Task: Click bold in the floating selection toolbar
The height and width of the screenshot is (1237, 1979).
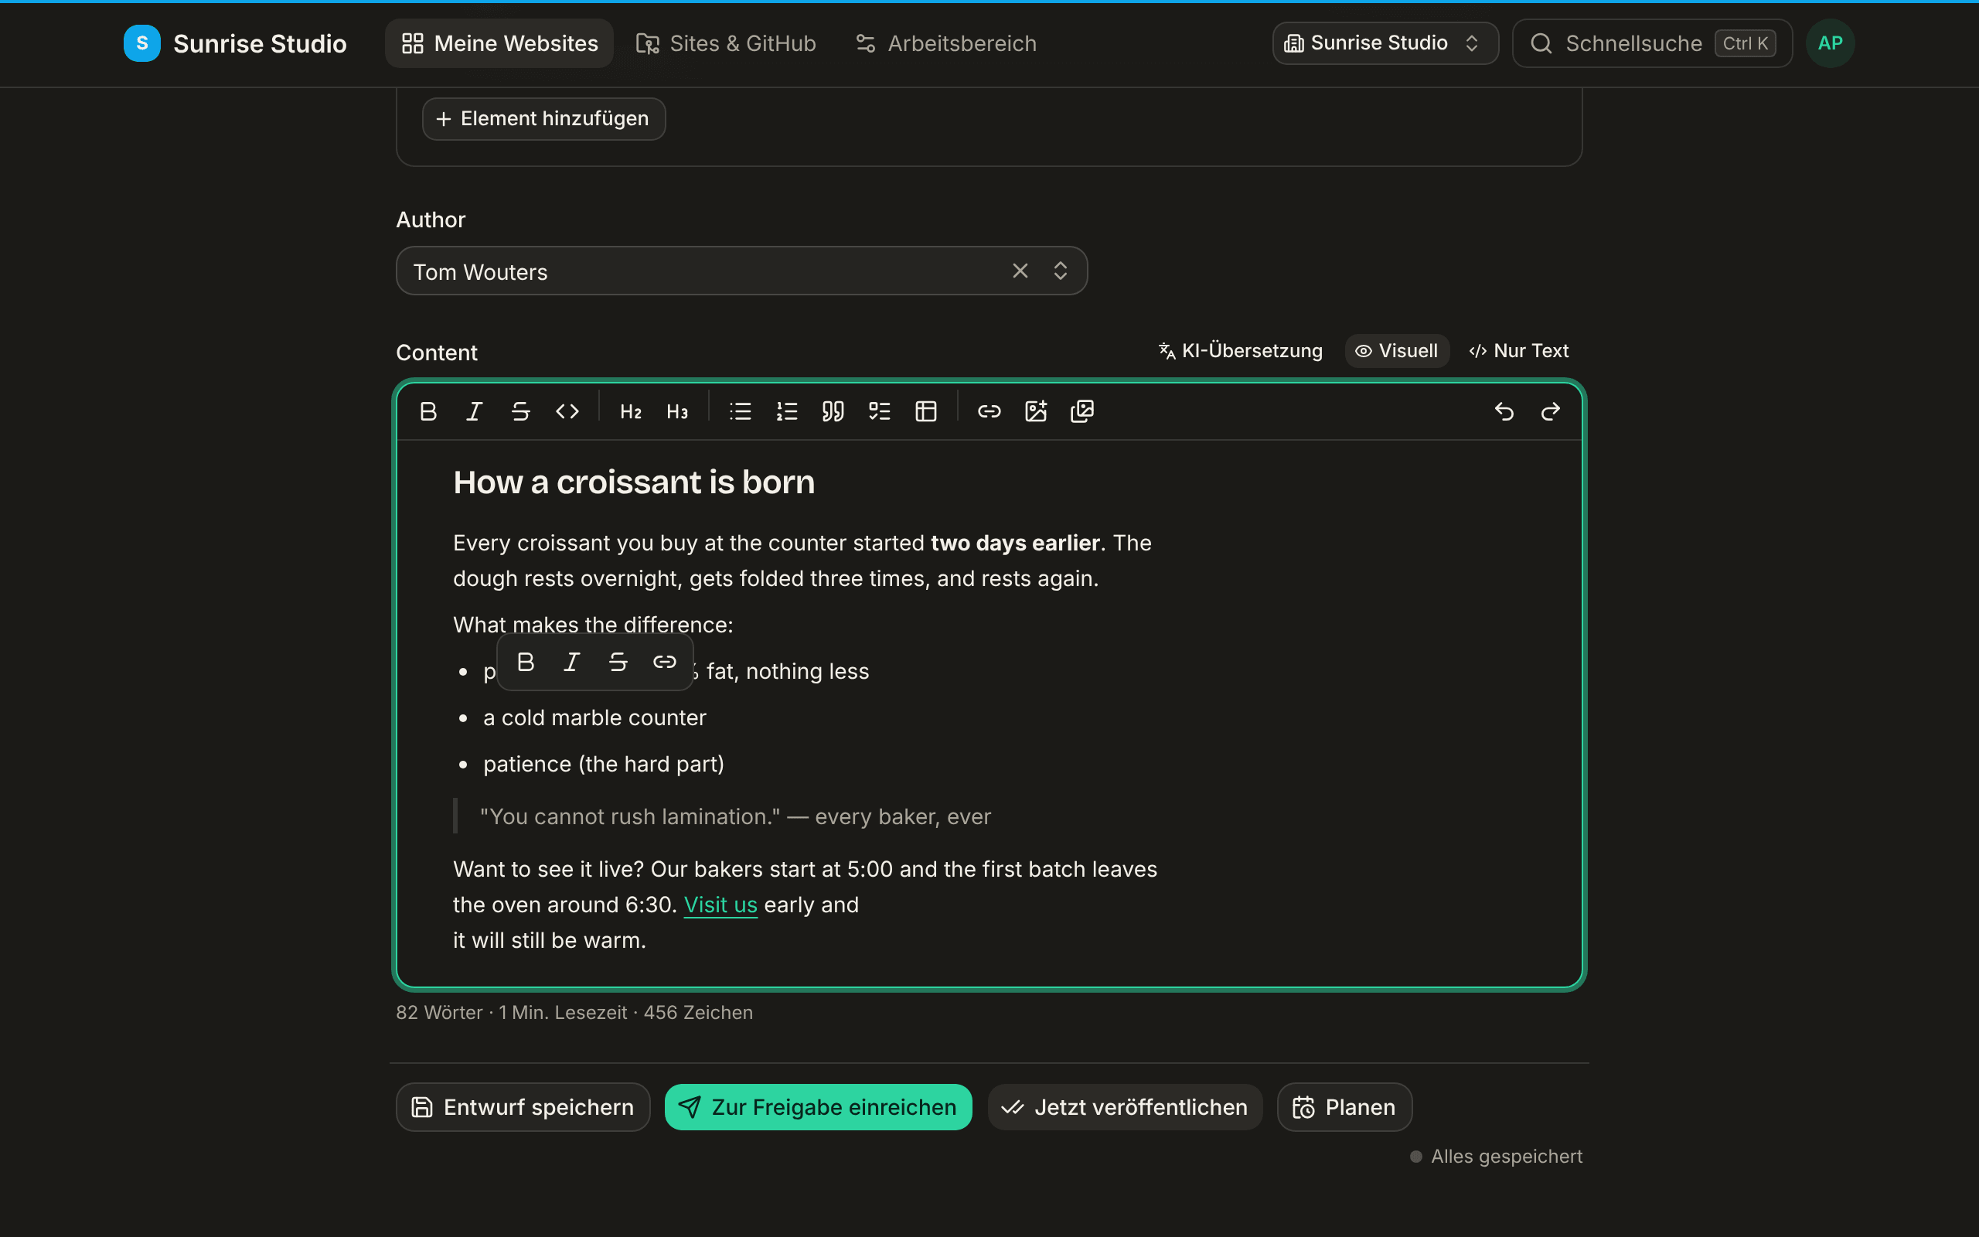Action: (x=526, y=661)
